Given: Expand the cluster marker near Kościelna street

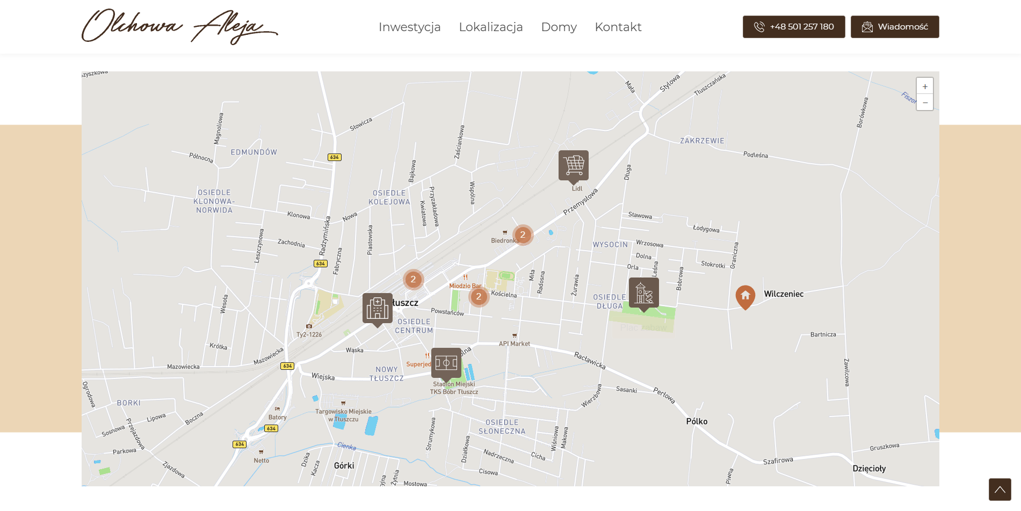Looking at the screenshot, I should [x=479, y=296].
